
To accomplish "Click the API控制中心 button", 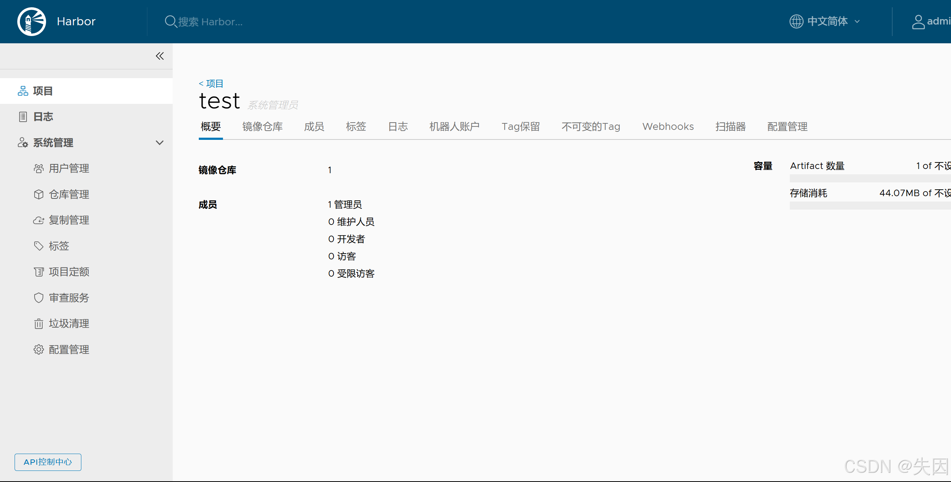I will tap(48, 462).
